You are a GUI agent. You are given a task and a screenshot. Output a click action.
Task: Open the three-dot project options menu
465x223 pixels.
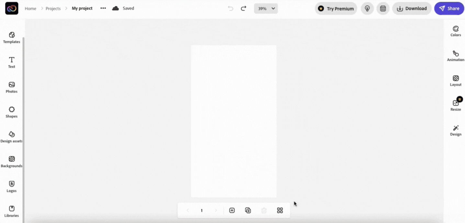coord(103,8)
